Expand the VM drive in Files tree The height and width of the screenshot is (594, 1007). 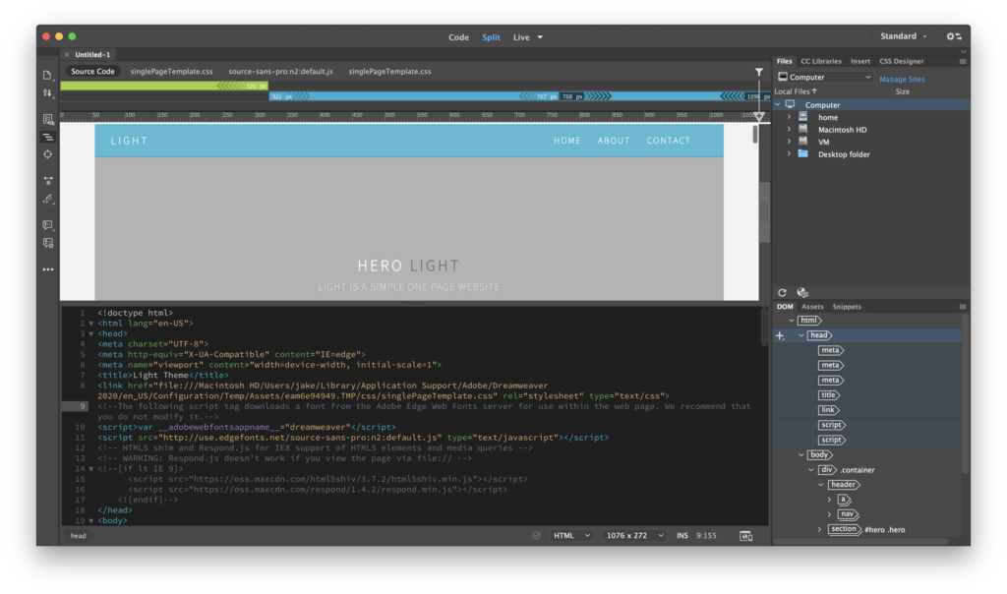[x=789, y=142]
